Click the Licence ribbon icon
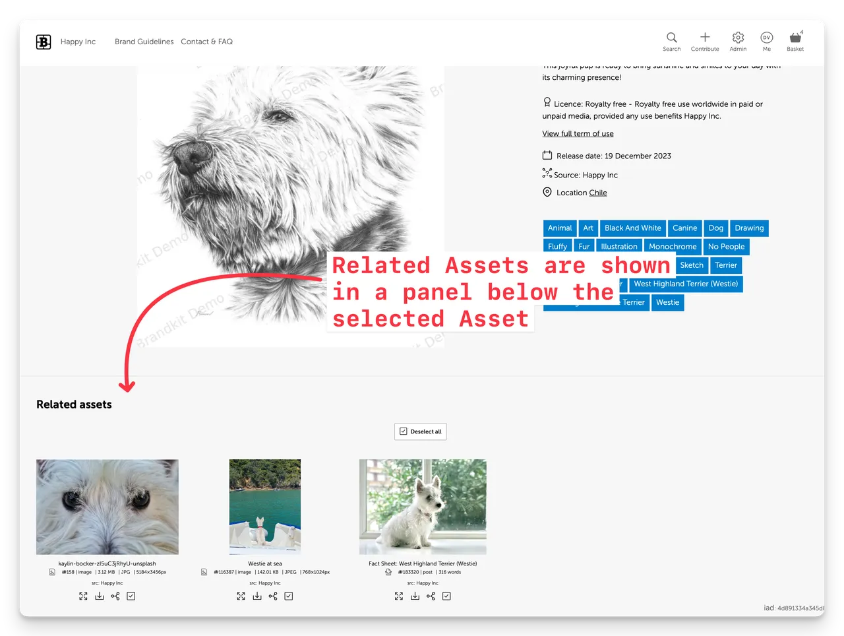This screenshot has width=844, height=636. pyautogui.click(x=547, y=102)
